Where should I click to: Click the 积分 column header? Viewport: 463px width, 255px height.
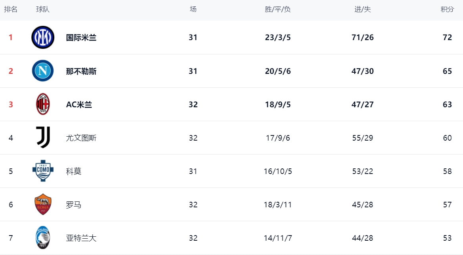447,9
